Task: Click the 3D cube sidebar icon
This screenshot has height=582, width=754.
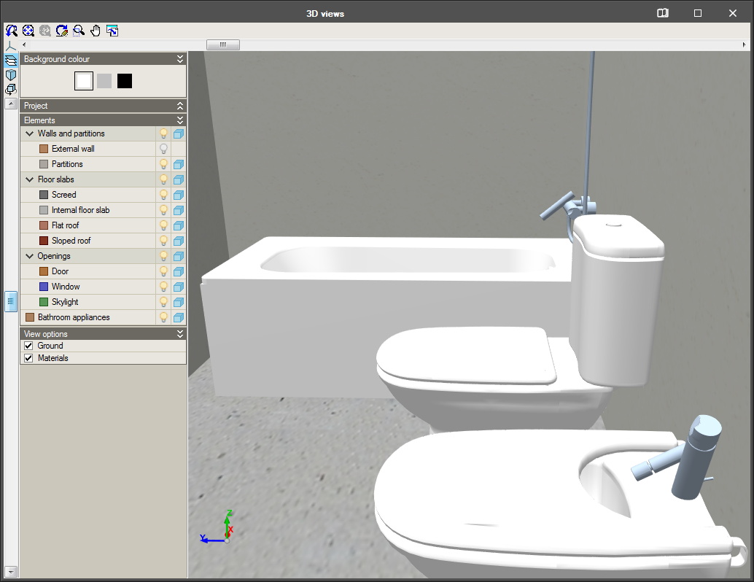Action: point(11,75)
